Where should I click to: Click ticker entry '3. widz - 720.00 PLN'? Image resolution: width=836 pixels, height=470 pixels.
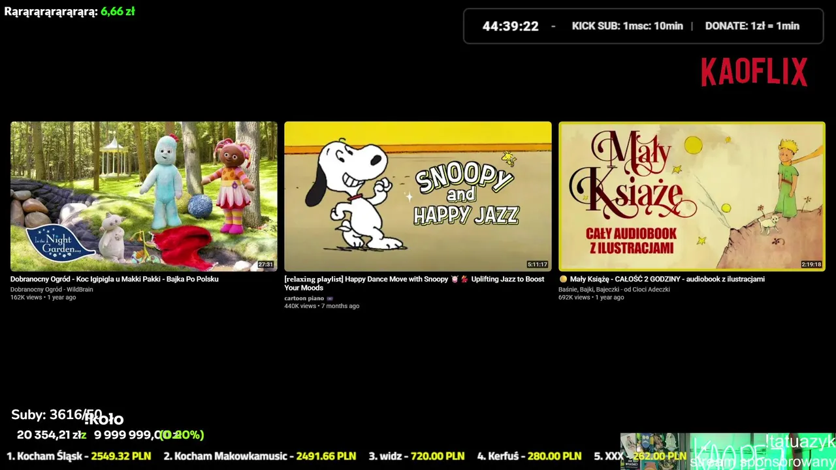[x=416, y=456]
